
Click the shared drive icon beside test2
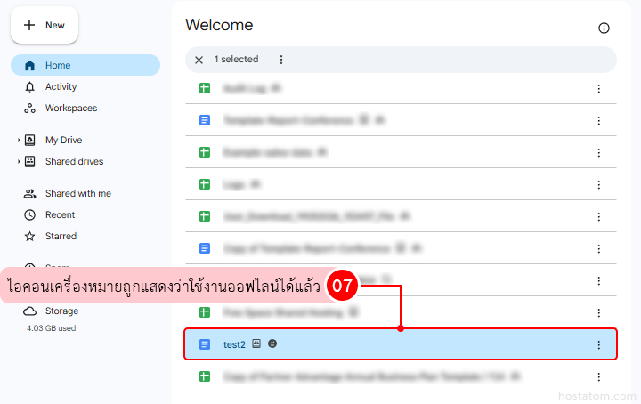(256, 343)
